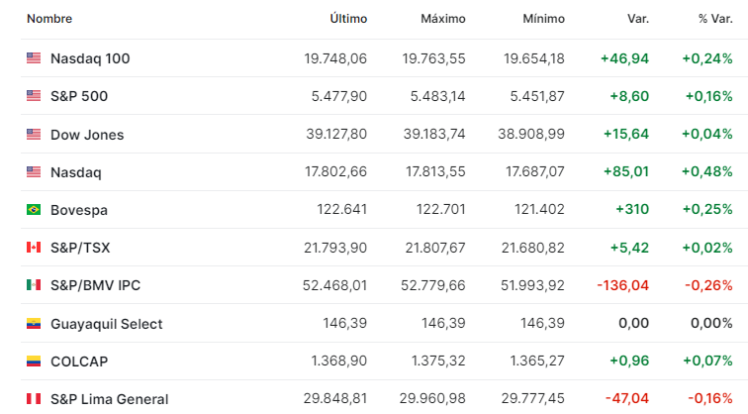Sort by the % Var. column header
This screenshot has width=748, height=414.
(715, 19)
